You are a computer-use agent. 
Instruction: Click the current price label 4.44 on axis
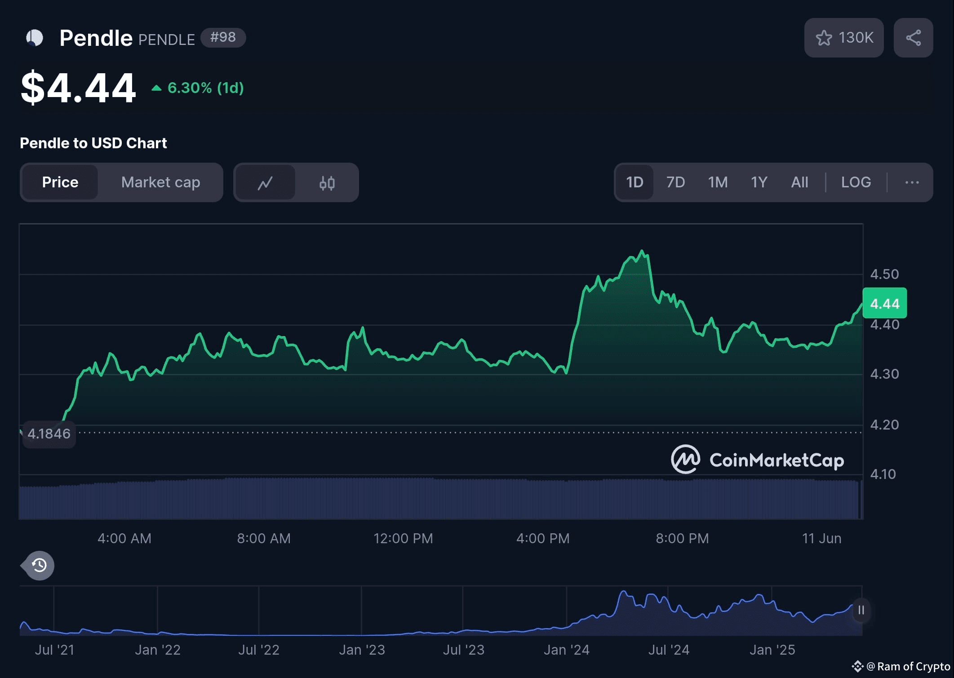(x=884, y=303)
